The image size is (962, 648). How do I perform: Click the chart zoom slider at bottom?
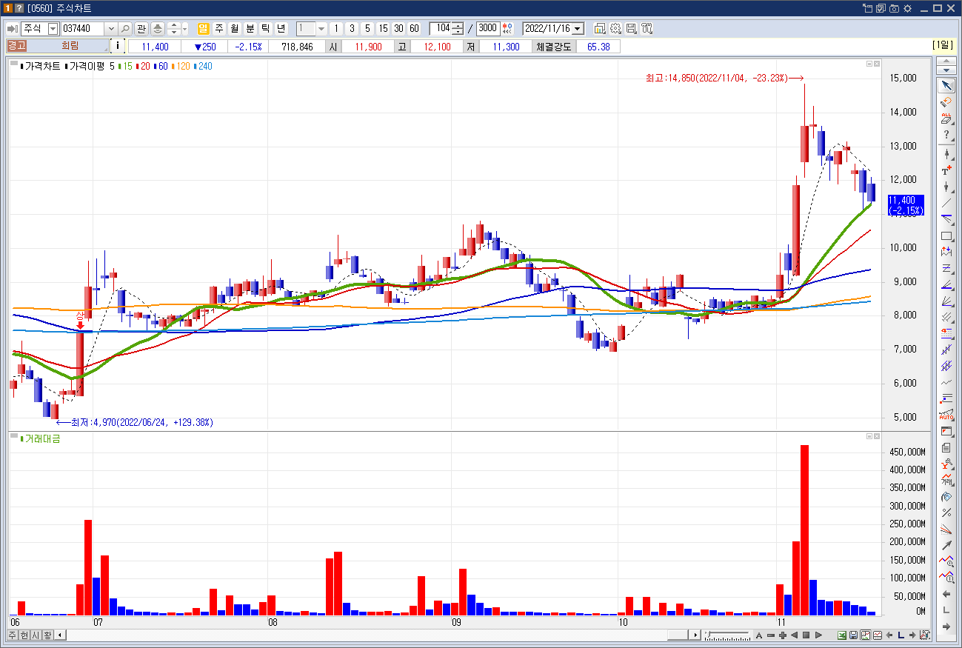tap(727, 635)
